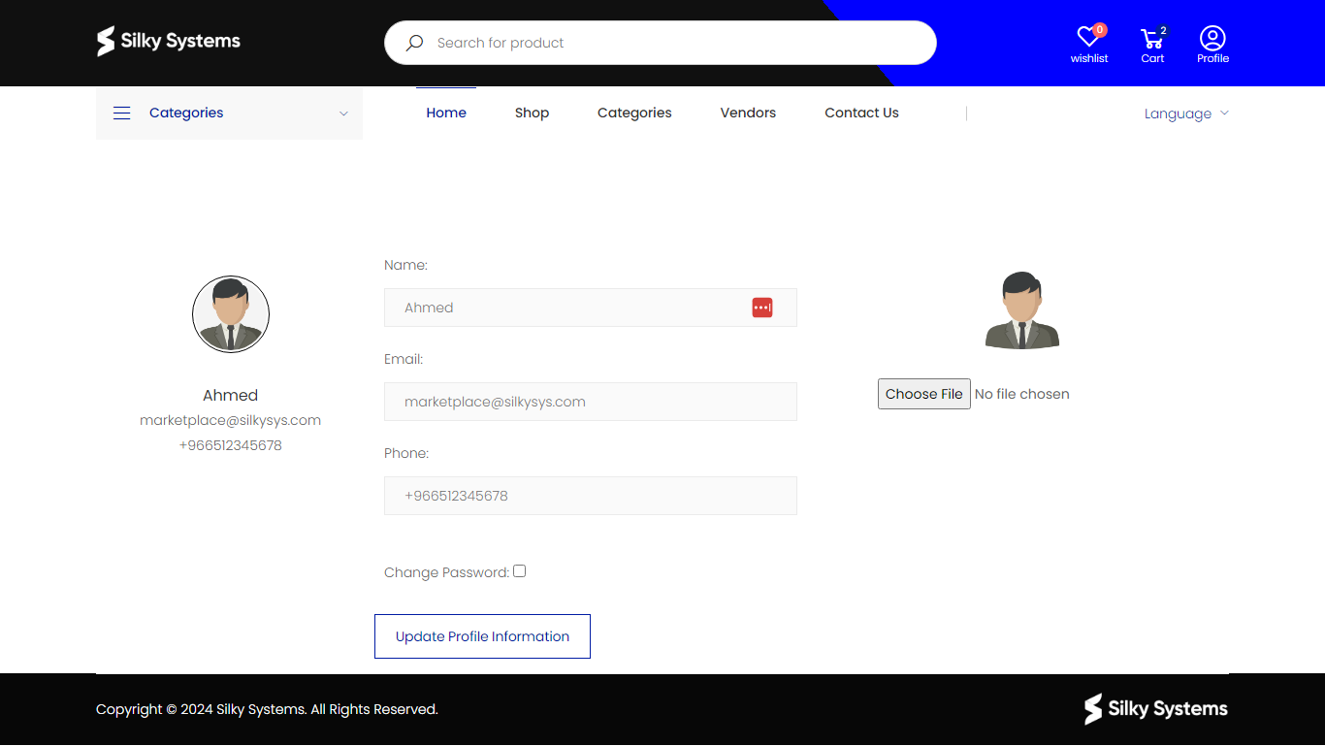Click the red password manager icon in Name field

click(x=762, y=308)
